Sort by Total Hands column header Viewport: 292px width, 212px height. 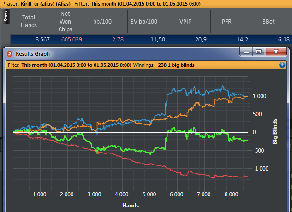[x=29, y=21]
